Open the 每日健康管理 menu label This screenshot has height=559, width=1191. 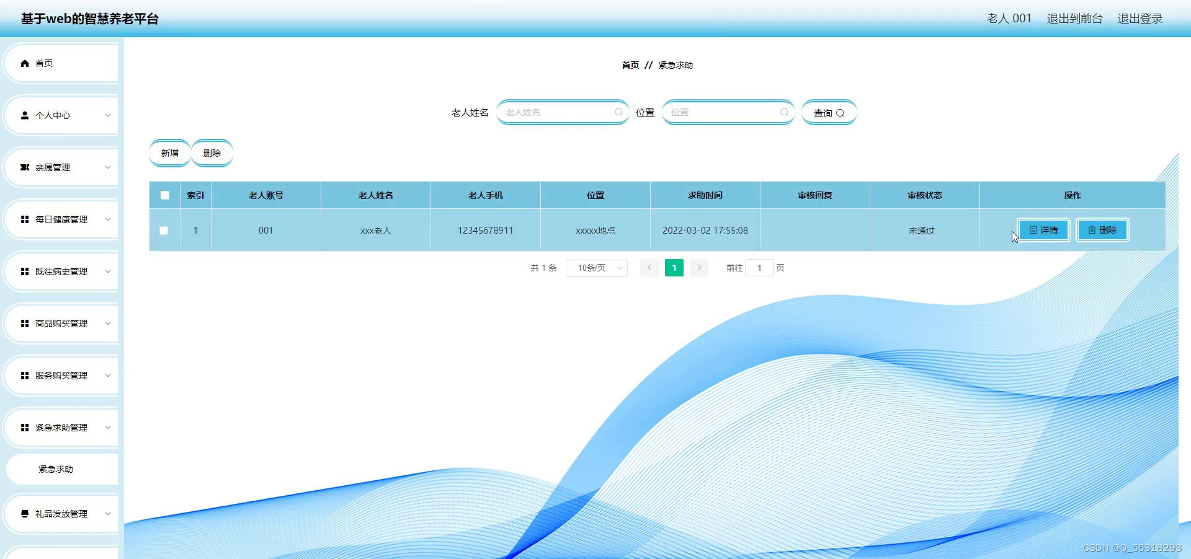[61, 219]
